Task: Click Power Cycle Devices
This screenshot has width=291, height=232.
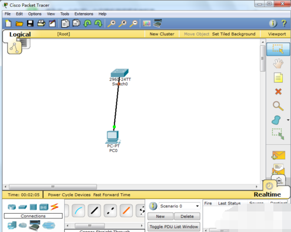Action: pyautogui.click(x=69, y=195)
